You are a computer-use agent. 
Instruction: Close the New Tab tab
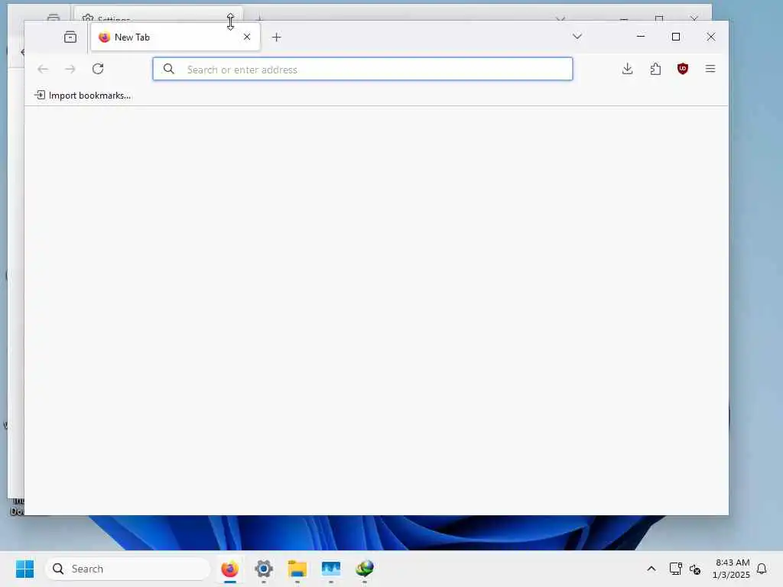[x=247, y=37]
